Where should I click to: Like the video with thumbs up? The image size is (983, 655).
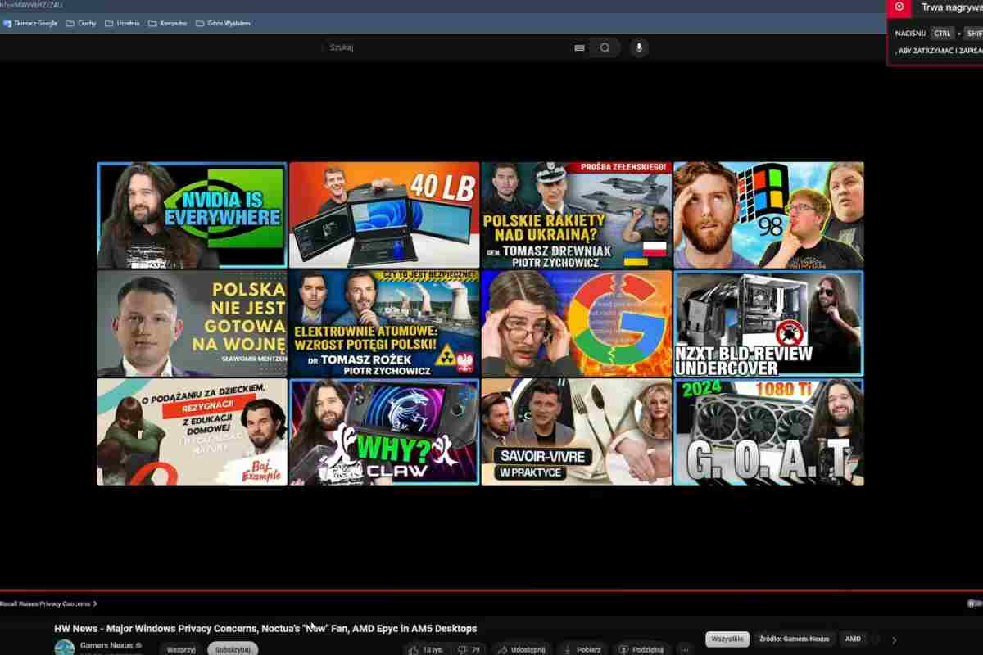point(427,649)
